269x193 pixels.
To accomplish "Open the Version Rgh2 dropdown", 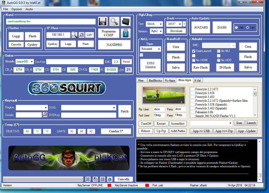I will (x=161, y=31).
